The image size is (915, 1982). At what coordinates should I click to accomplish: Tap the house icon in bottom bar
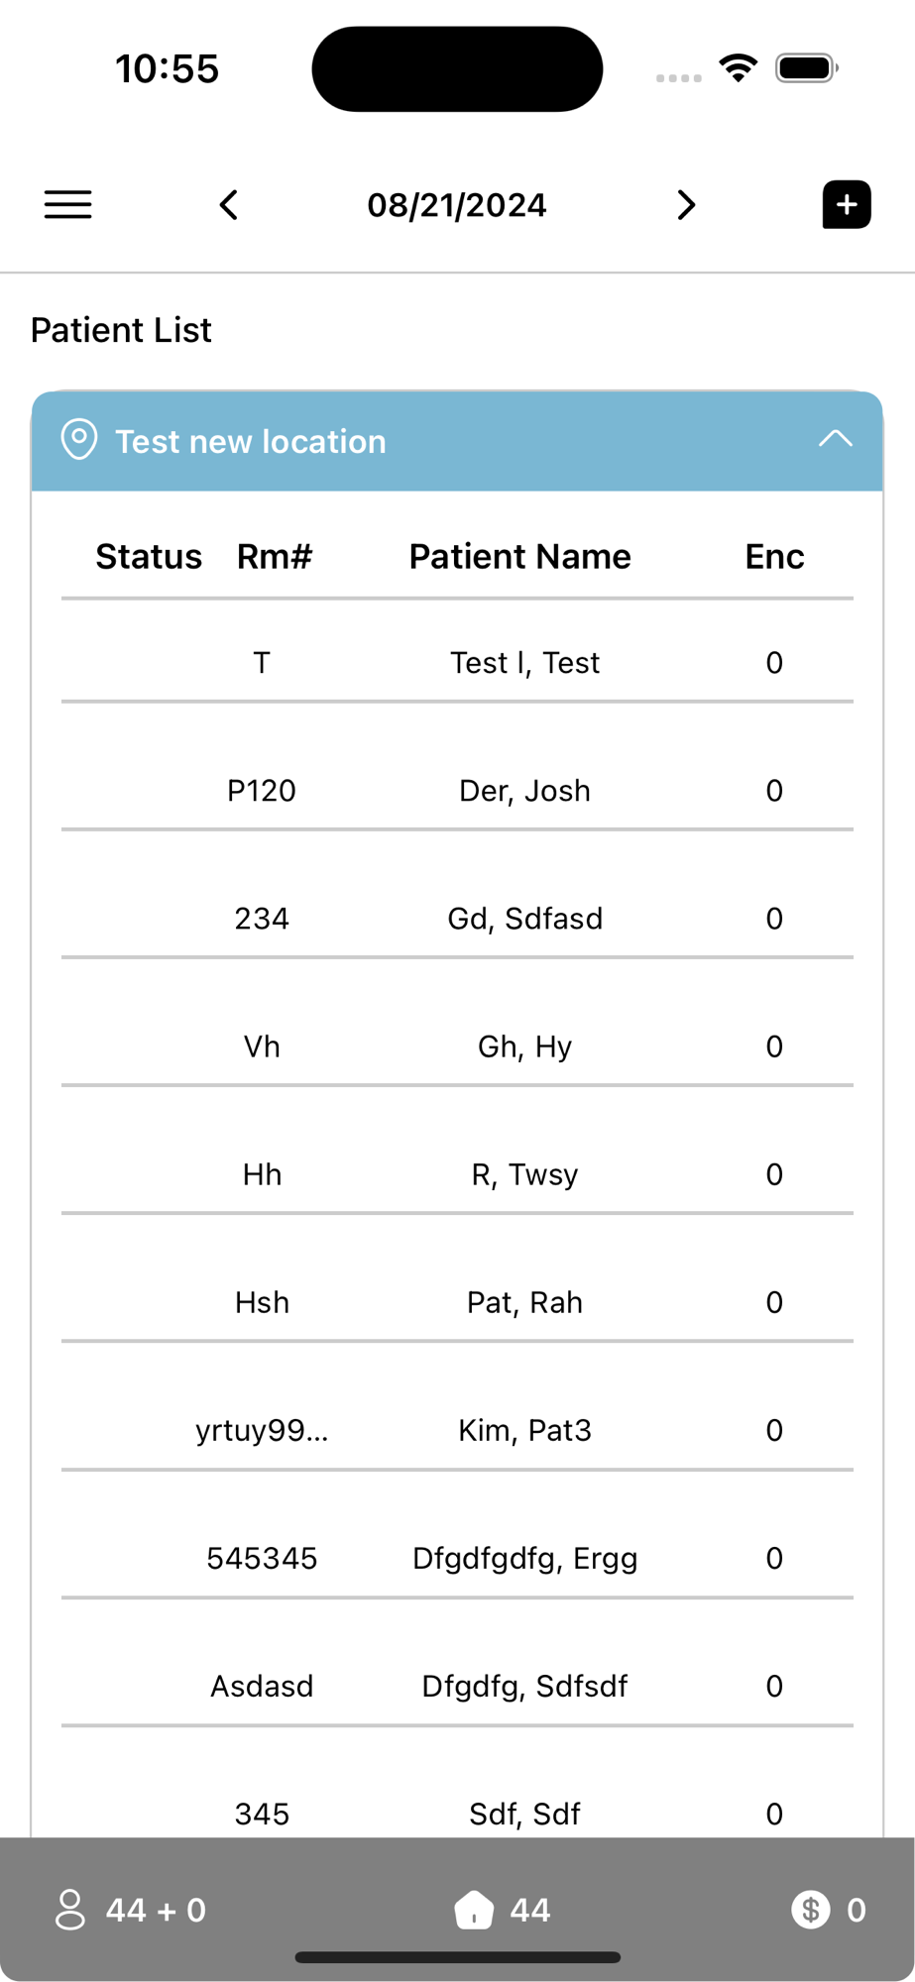click(x=474, y=1909)
